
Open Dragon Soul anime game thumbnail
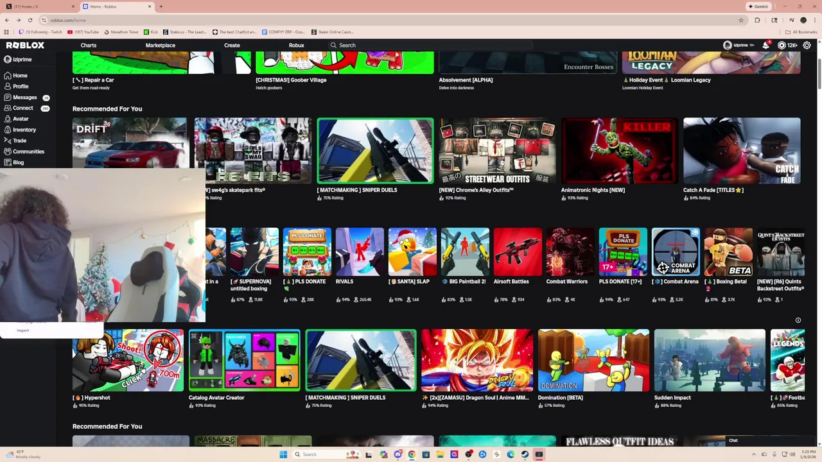coord(477,360)
